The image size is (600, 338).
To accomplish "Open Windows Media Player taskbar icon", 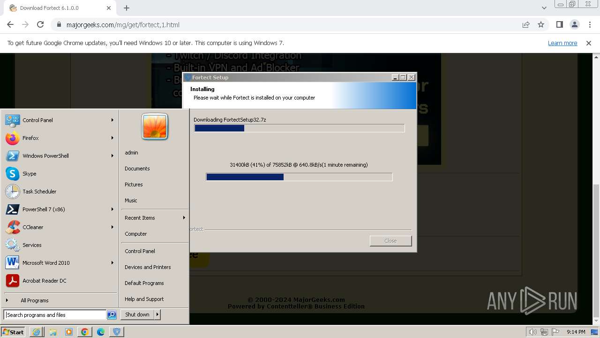I will click(x=69, y=332).
